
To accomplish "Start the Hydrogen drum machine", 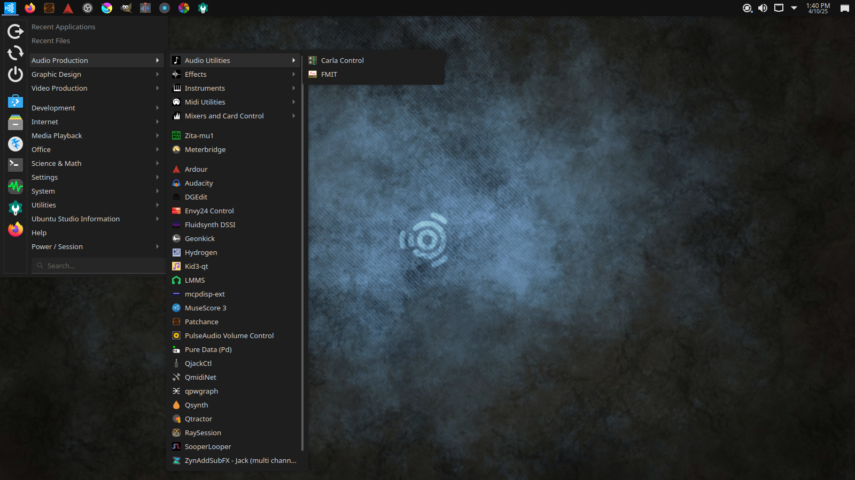I will point(200,252).
